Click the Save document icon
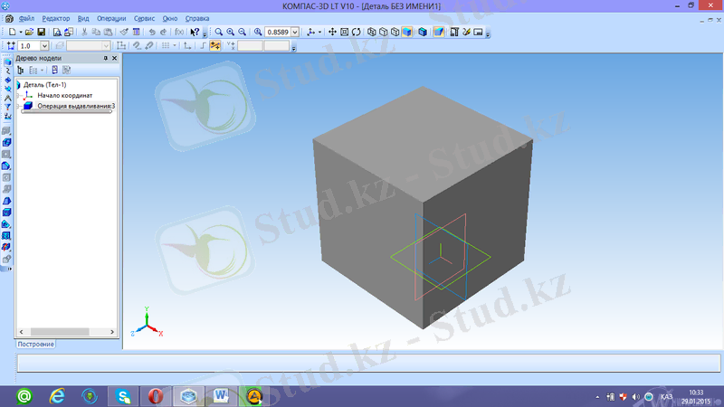The height and width of the screenshot is (407, 724). (x=41, y=32)
